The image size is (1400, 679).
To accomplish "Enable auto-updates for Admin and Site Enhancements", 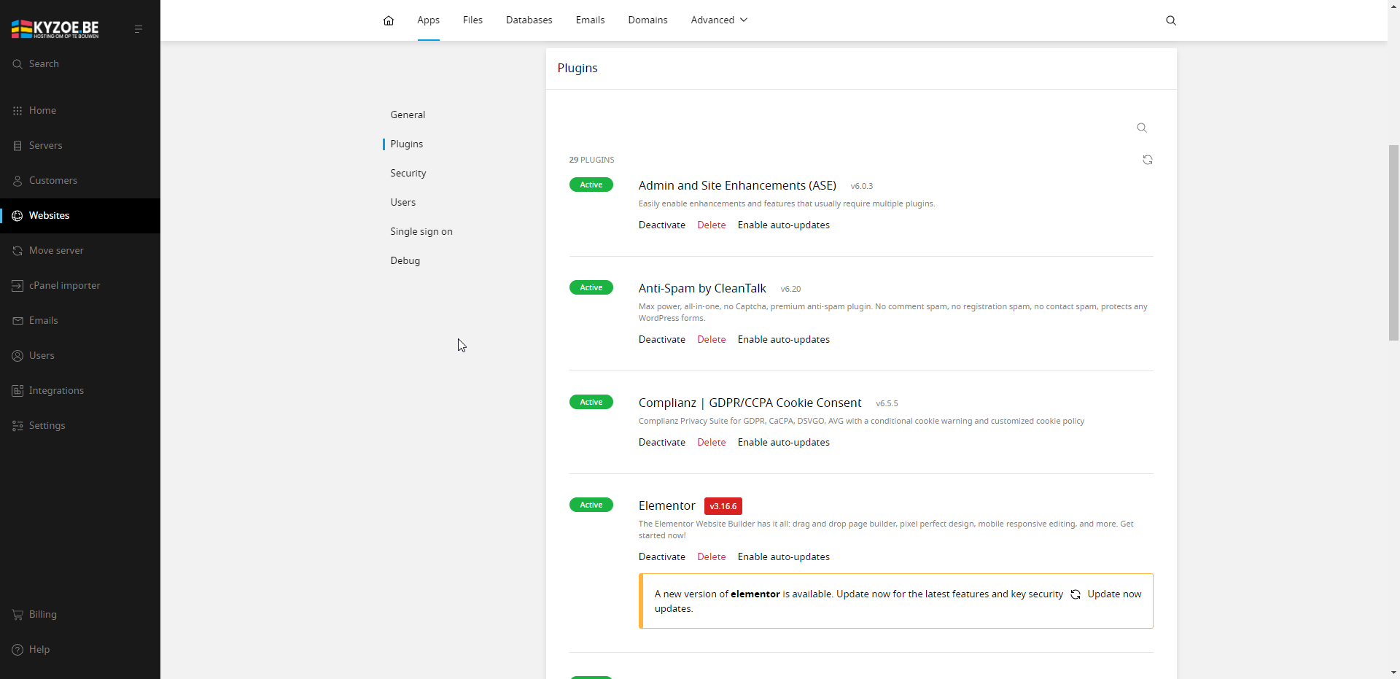I will 784,225.
